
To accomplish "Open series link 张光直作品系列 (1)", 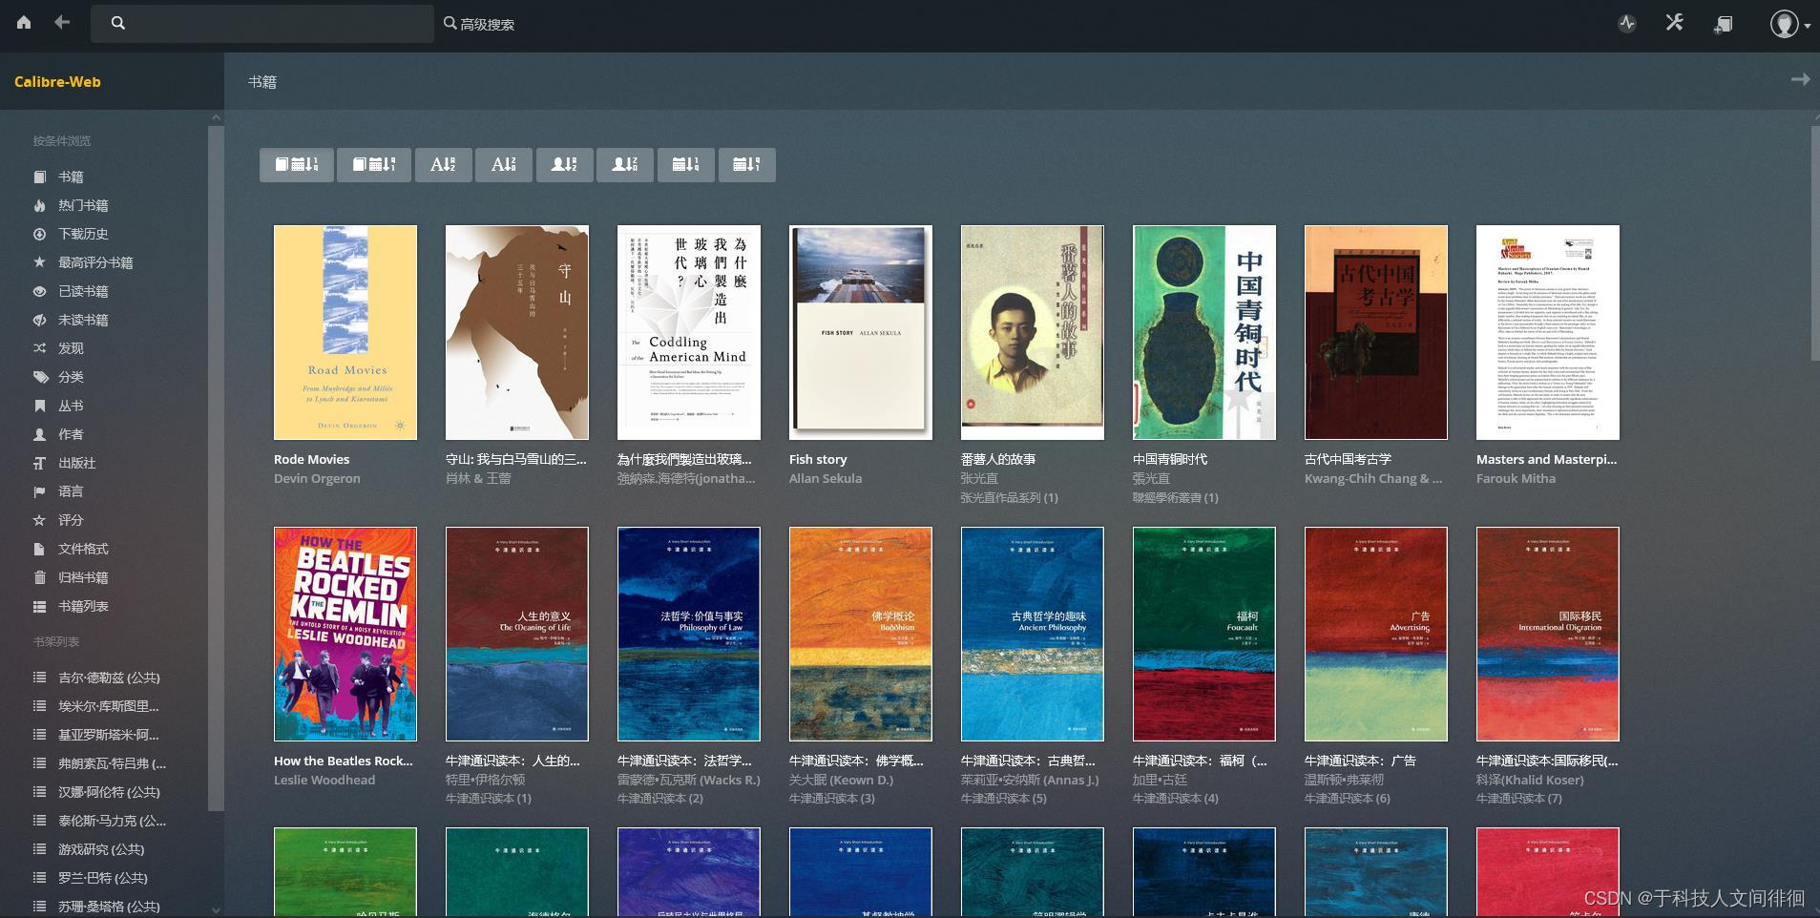I will (x=1010, y=498).
